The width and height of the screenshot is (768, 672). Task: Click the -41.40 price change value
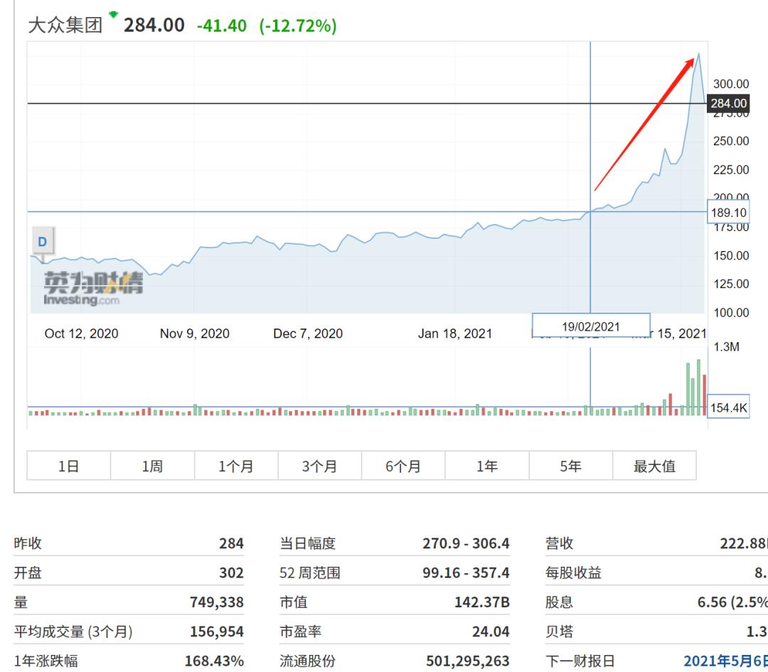[x=221, y=26]
